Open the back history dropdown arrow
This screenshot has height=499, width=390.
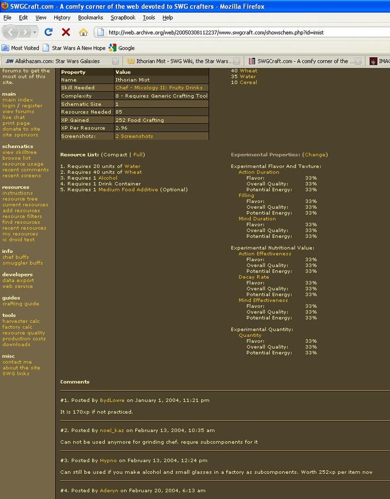[34, 32]
